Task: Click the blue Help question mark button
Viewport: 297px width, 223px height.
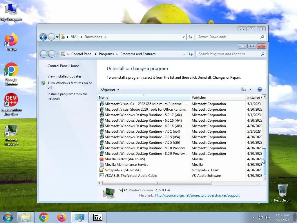Action: click(260, 89)
